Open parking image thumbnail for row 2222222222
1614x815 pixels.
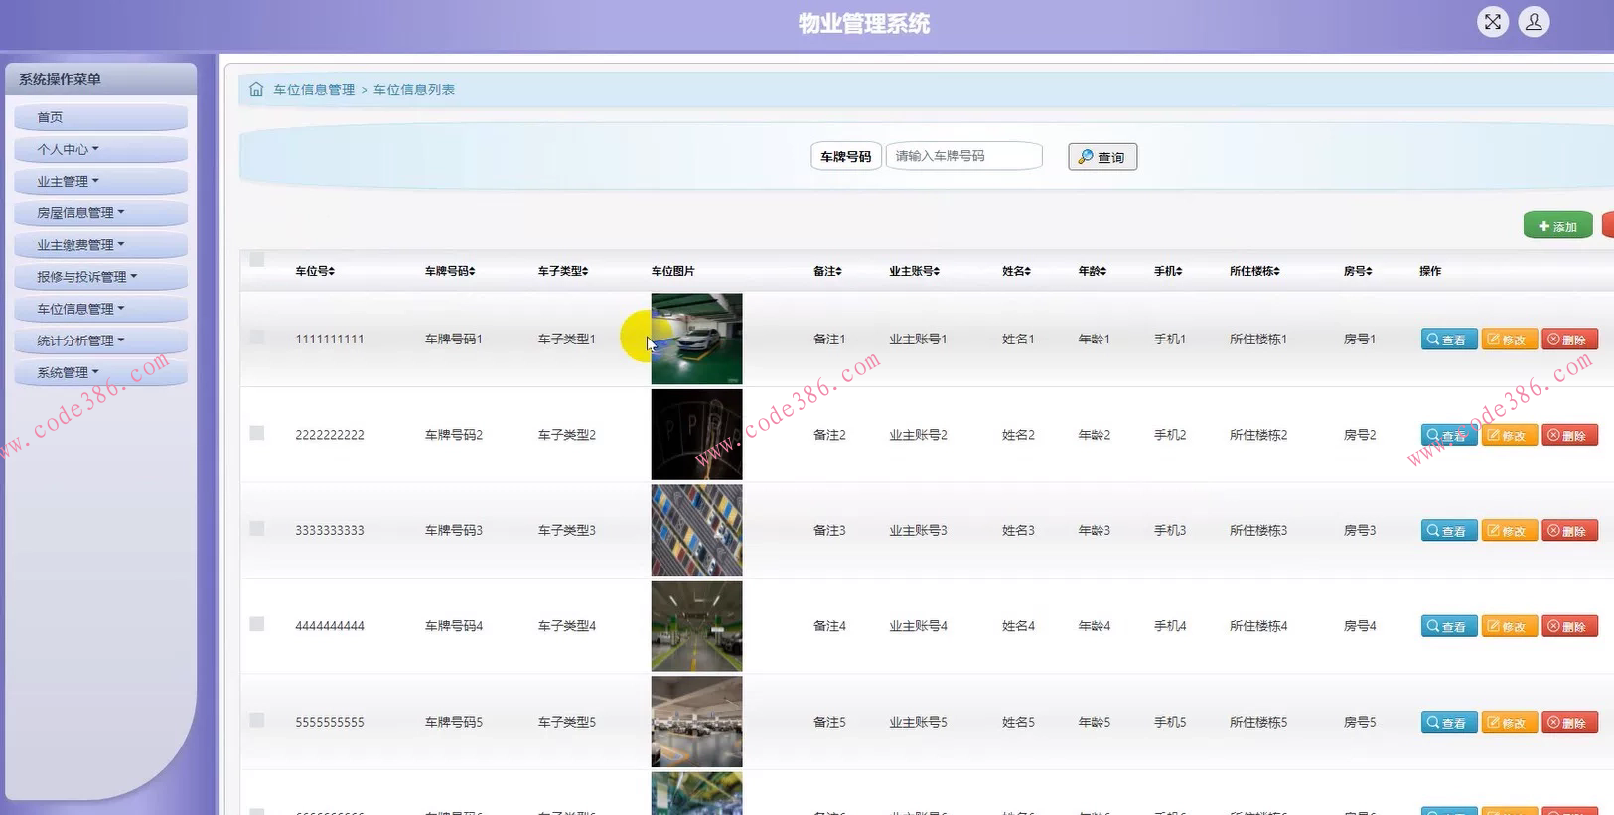click(696, 435)
